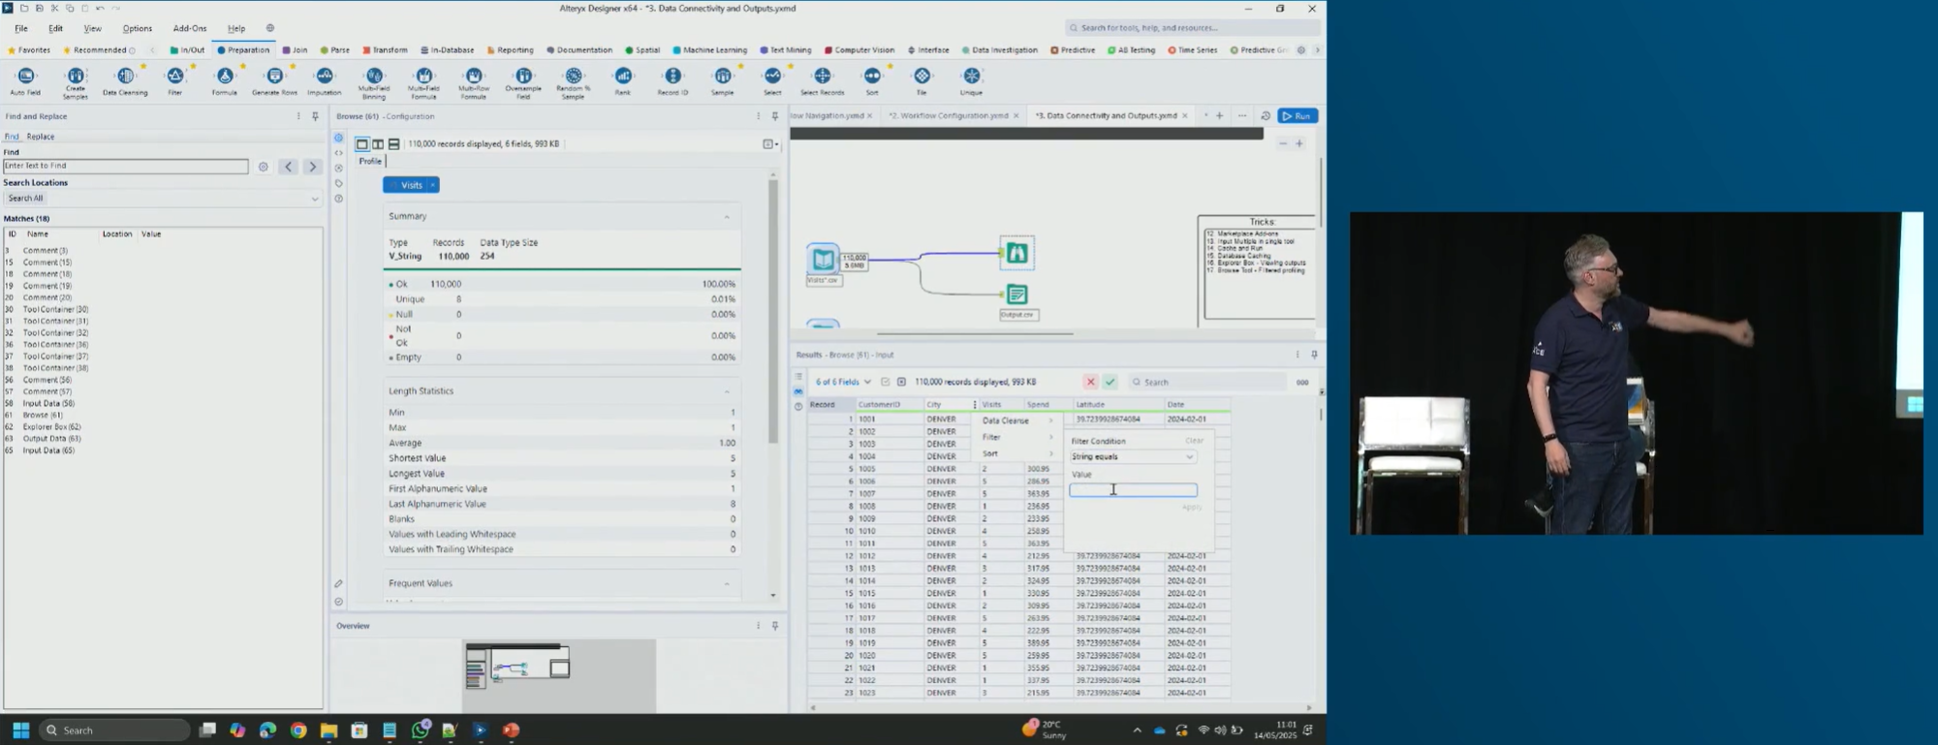The width and height of the screenshot is (1938, 745).
Task: Pick the Filter tool in the Preparation palette
Action: [x=174, y=80]
